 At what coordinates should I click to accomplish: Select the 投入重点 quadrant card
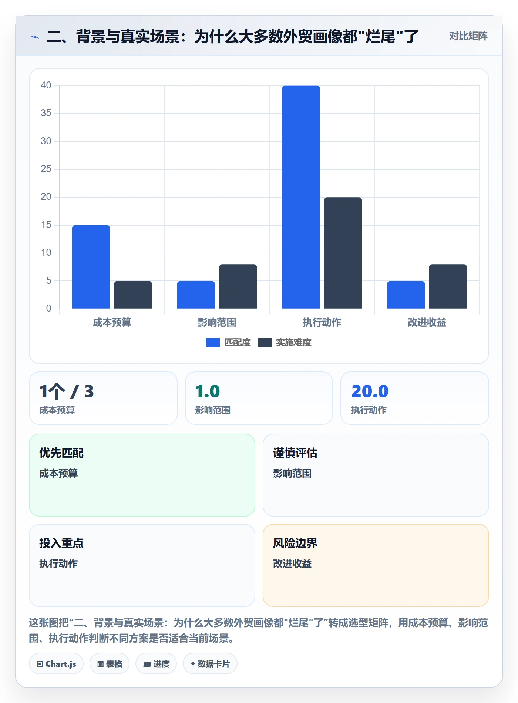[x=142, y=565]
